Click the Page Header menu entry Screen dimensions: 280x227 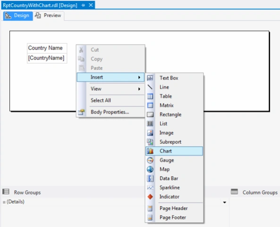pyautogui.click(x=174, y=208)
